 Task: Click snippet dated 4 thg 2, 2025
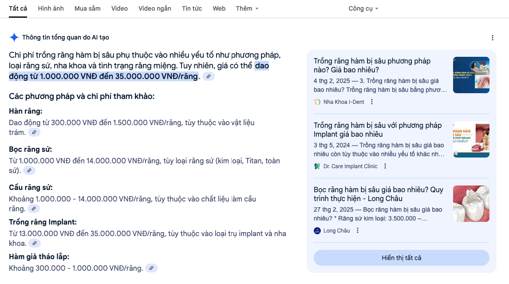pos(380,85)
